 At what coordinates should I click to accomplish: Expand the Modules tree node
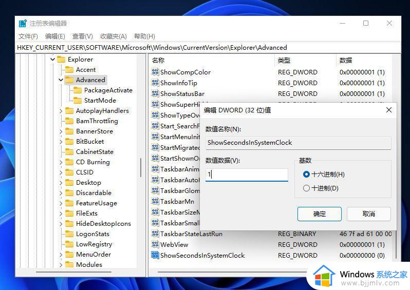[61, 265]
